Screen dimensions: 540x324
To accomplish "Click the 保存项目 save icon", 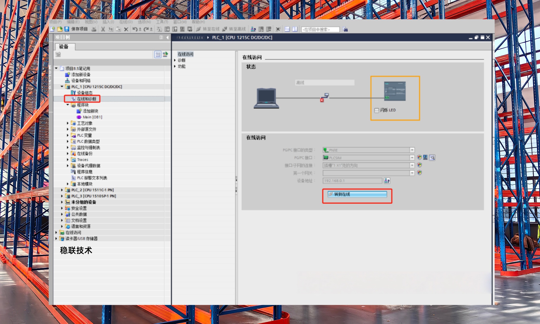I will tap(67, 29).
